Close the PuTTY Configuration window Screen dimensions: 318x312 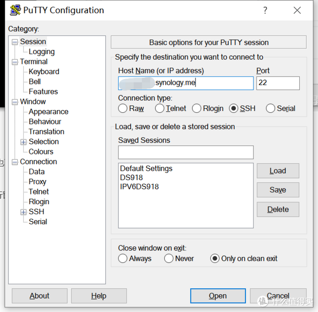coord(297,10)
